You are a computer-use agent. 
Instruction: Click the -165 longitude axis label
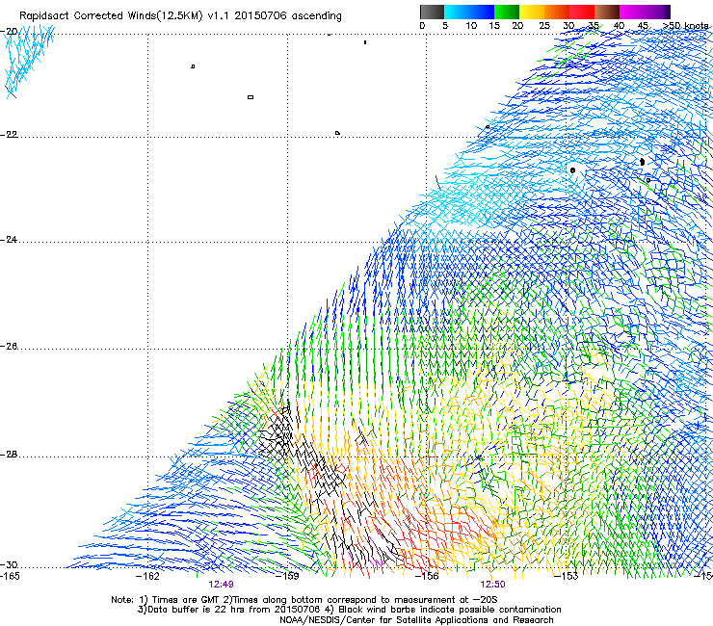[10, 576]
